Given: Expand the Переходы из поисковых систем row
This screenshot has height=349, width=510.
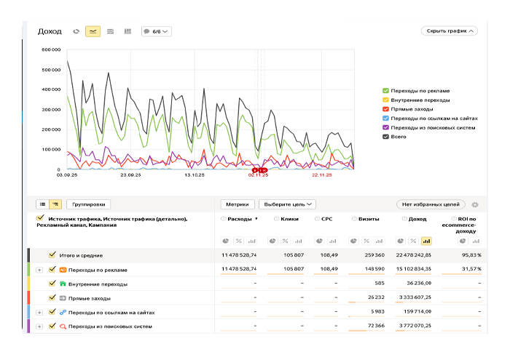Looking at the screenshot, I should [39, 326].
